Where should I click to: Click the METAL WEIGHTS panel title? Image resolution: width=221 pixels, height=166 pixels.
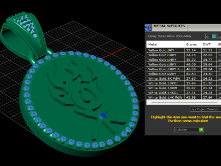click(169, 26)
